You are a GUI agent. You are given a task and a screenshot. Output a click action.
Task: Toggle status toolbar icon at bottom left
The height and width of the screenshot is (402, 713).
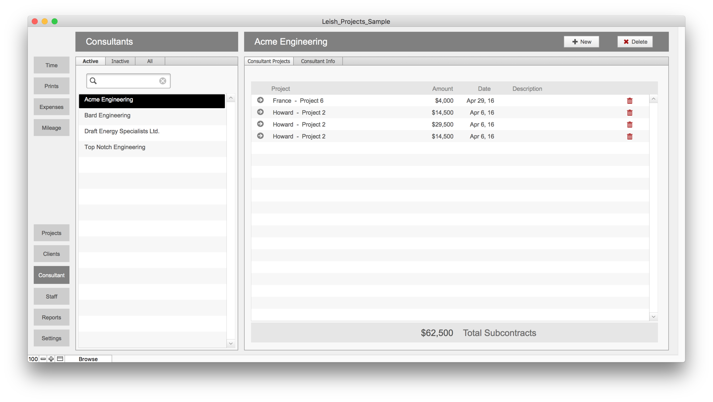pyautogui.click(x=60, y=359)
